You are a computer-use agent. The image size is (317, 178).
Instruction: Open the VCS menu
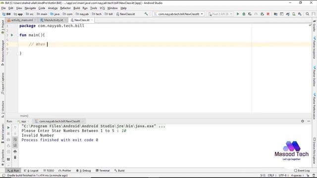point(102,8)
